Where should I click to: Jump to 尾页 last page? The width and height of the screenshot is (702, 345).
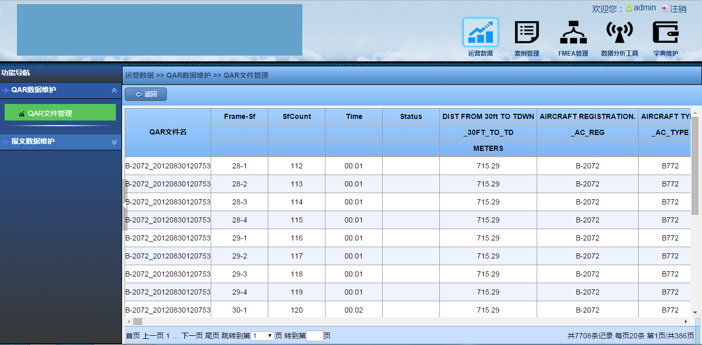[x=212, y=336]
